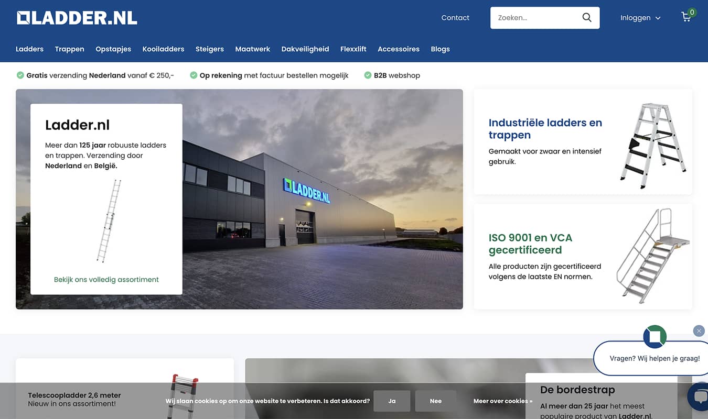Open 'Industriële ladders en trappen' heading

click(545, 129)
